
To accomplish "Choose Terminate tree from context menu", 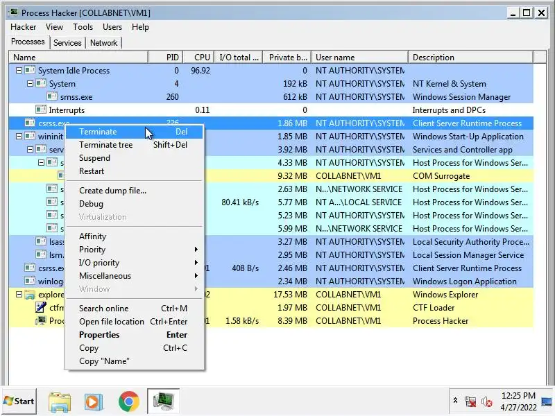I will click(x=134, y=145).
